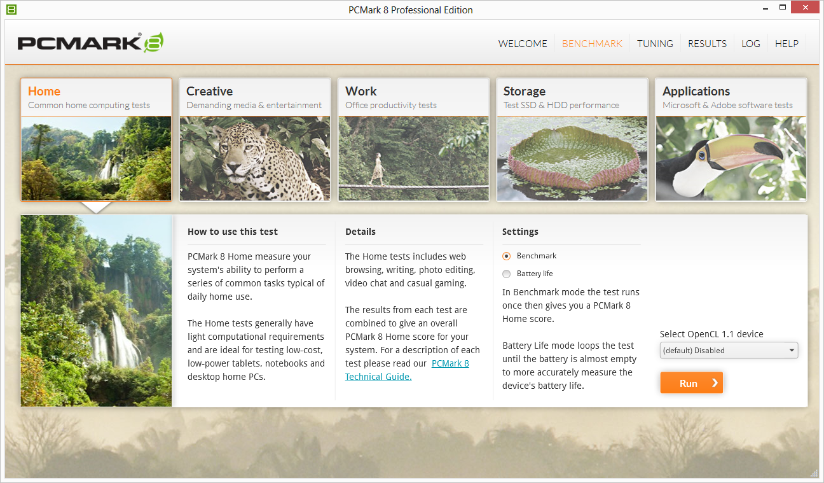Screen dimensions: 824x483
Task: Select the Home test heading
Action: (x=44, y=91)
